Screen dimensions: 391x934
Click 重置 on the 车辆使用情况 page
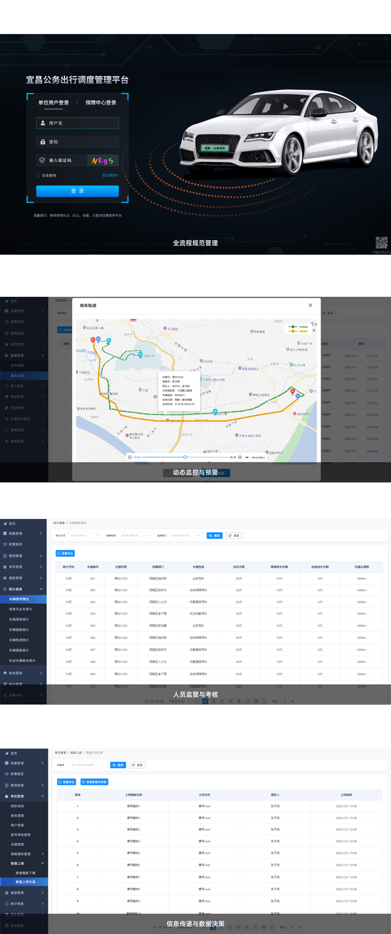tap(234, 536)
